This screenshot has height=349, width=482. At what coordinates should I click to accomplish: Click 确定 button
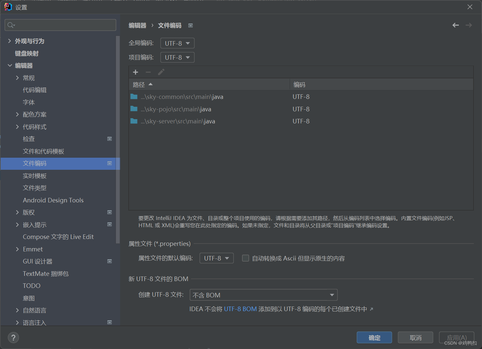[x=374, y=338]
